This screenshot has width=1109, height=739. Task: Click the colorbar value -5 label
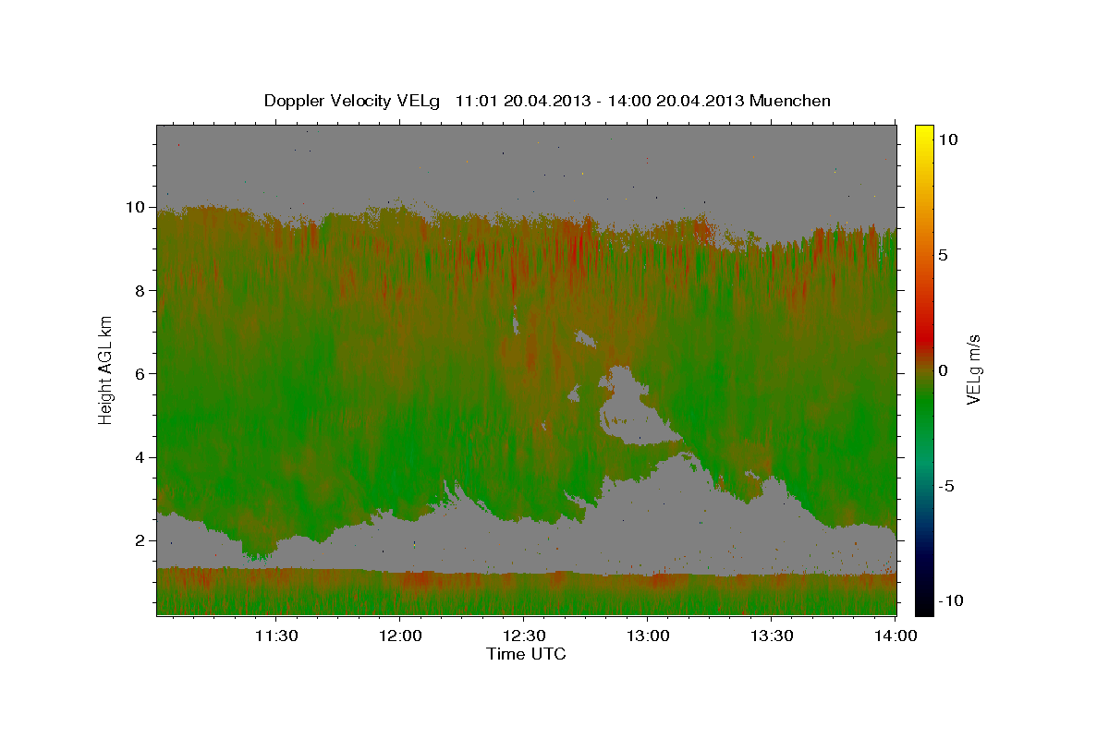pyautogui.click(x=946, y=486)
